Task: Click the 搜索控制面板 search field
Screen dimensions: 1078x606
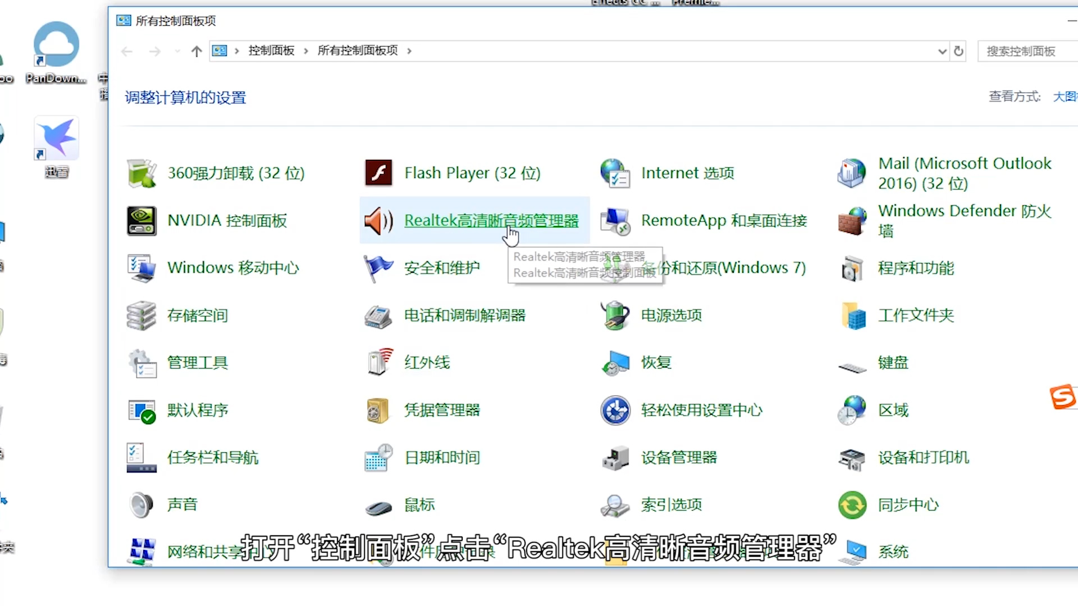Action: [1027, 51]
